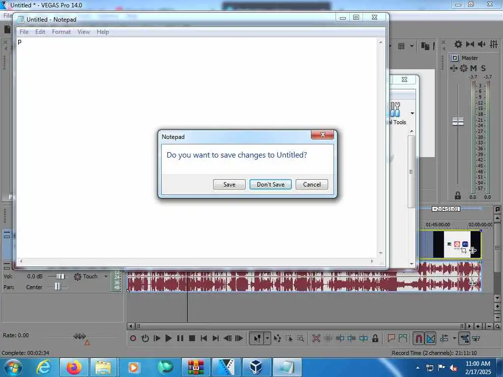Toggle Master fader lock channels padlock

click(x=458, y=195)
